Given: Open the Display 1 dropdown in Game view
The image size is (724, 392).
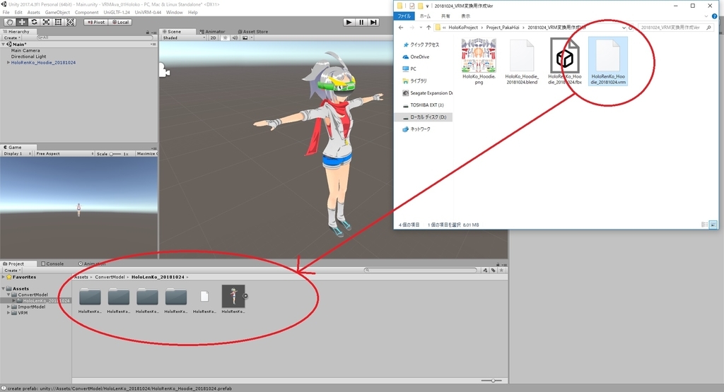Looking at the screenshot, I should tap(17, 153).
